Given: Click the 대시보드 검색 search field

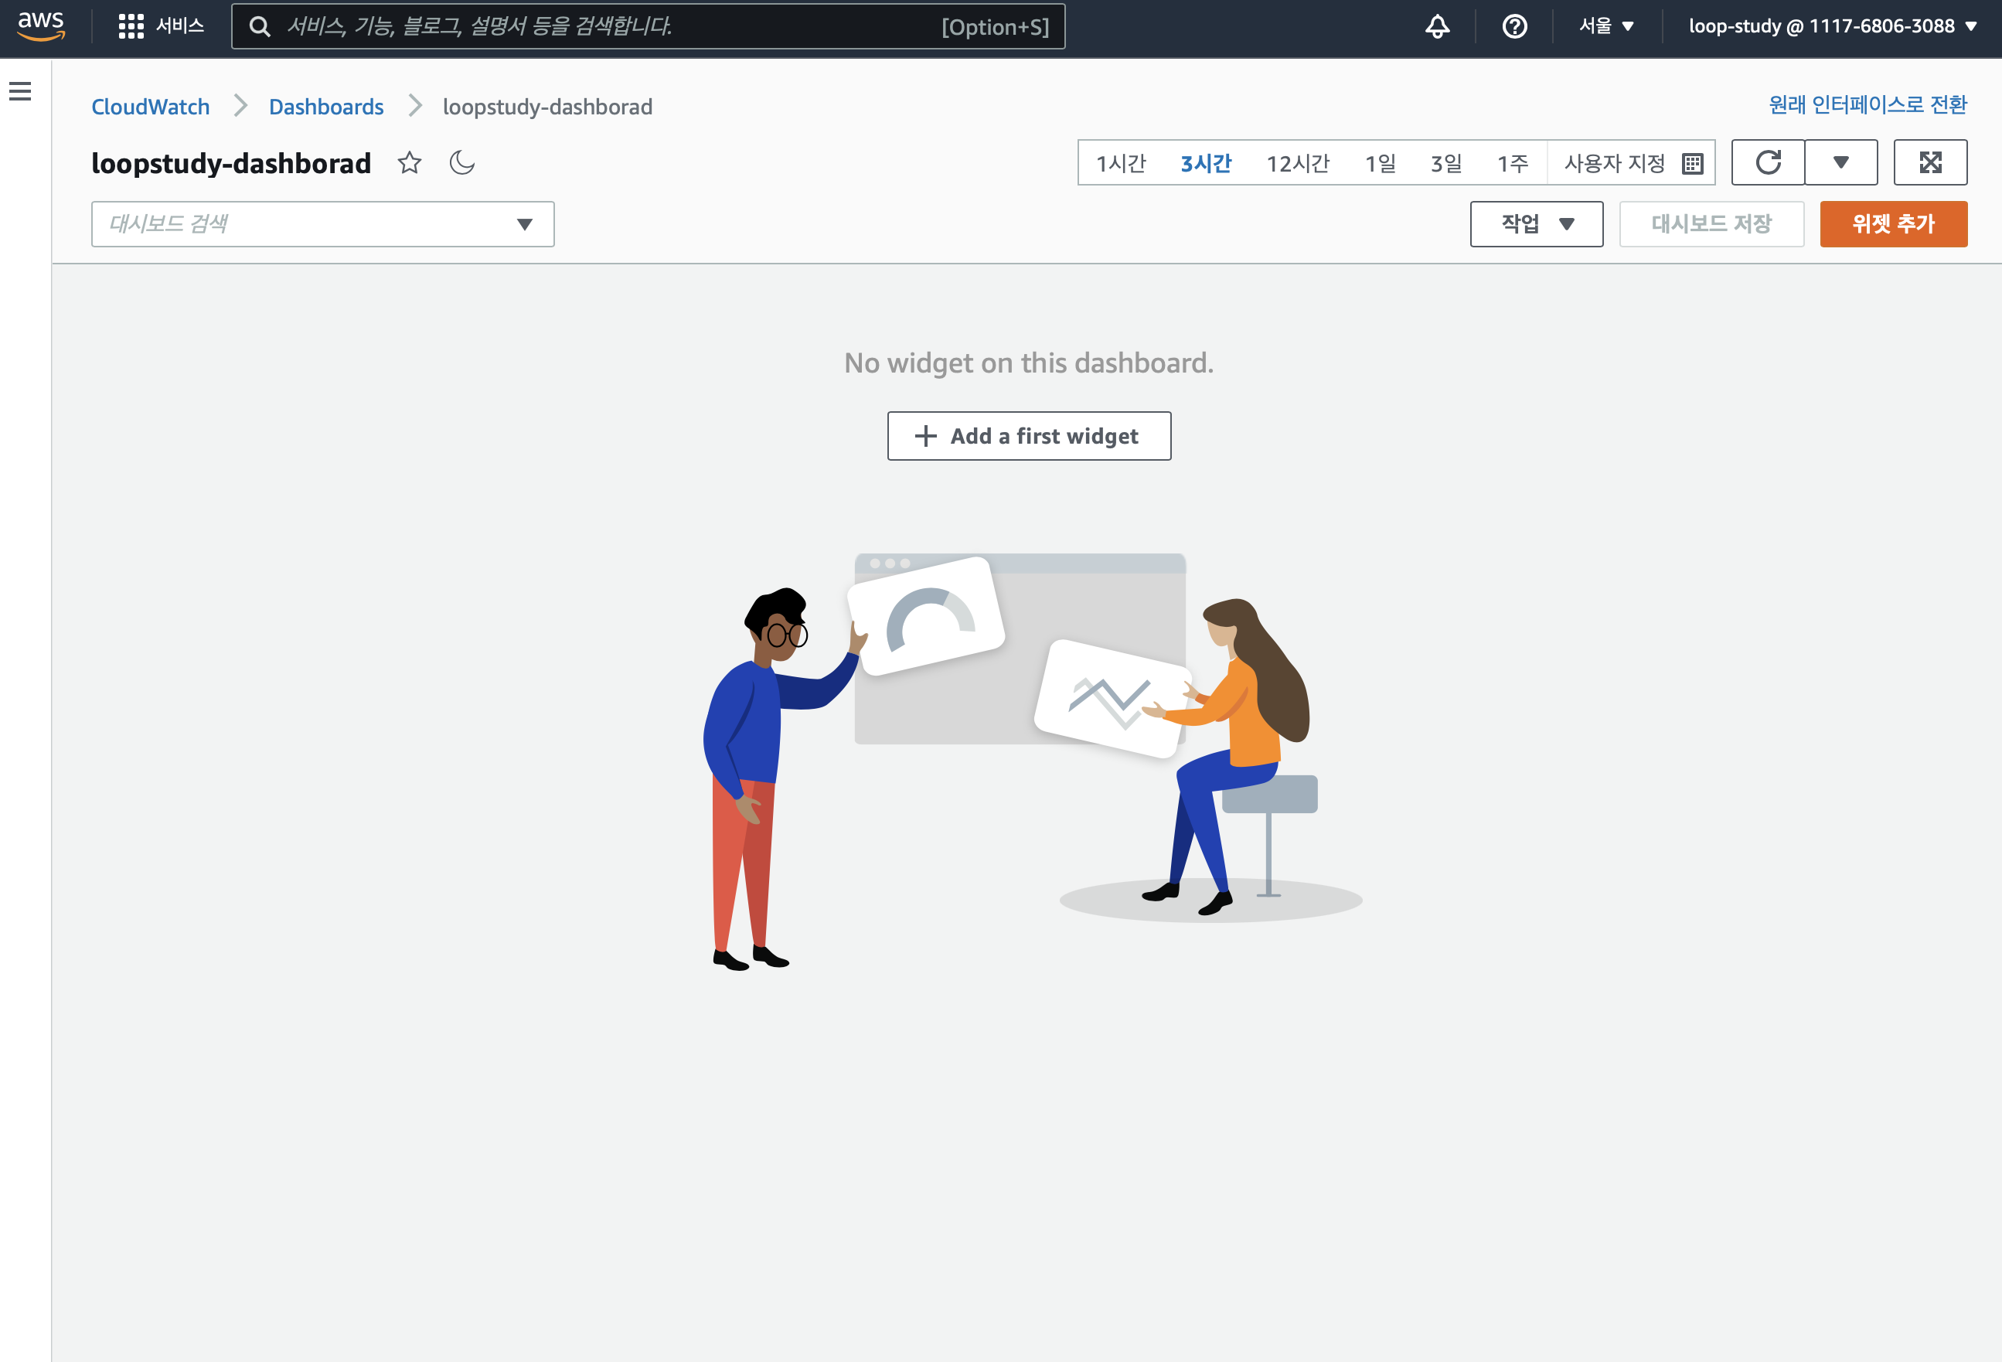Looking at the screenshot, I should [x=310, y=224].
